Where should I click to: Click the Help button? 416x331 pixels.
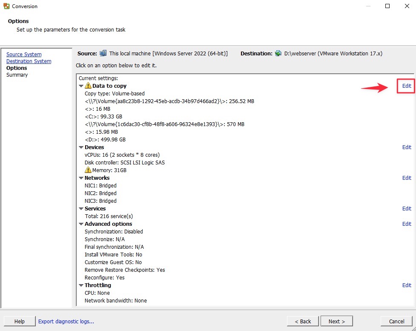click(20, 321)
